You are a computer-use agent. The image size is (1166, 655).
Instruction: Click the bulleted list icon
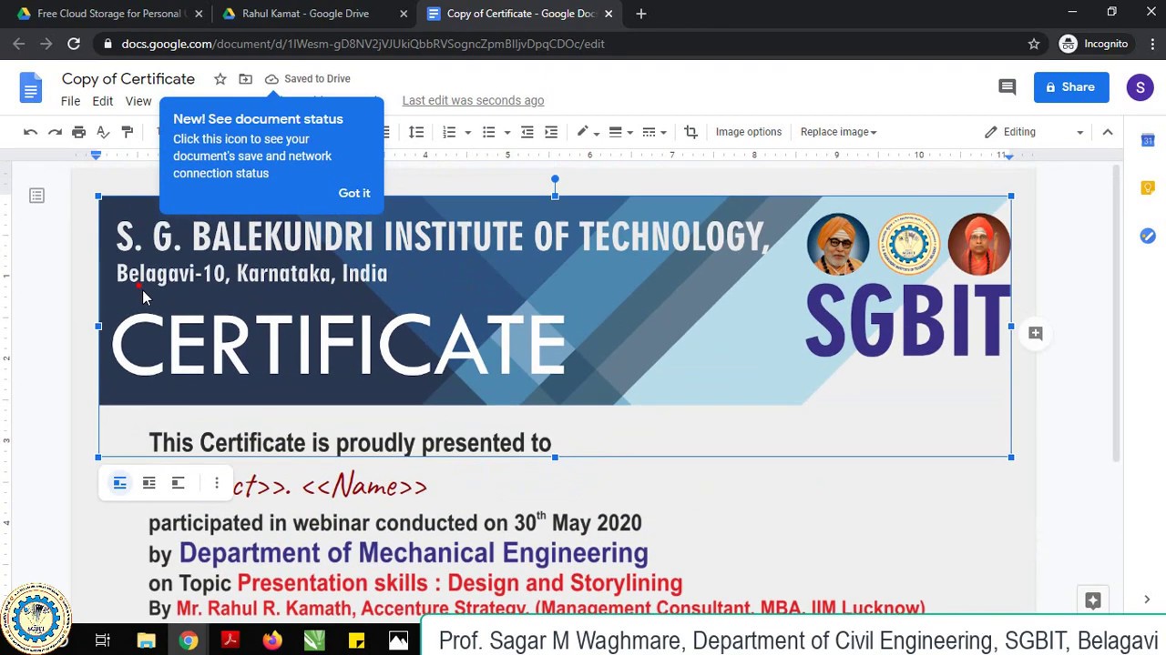[x=489, y=132]
